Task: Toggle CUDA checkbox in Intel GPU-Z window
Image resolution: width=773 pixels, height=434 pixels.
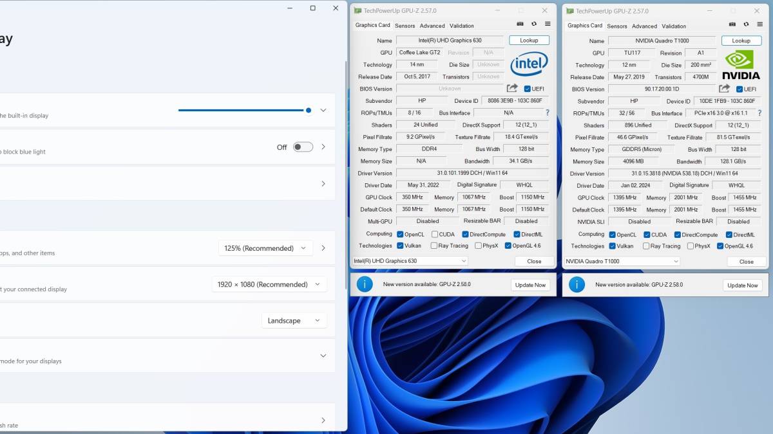Action: pos(435,234)
